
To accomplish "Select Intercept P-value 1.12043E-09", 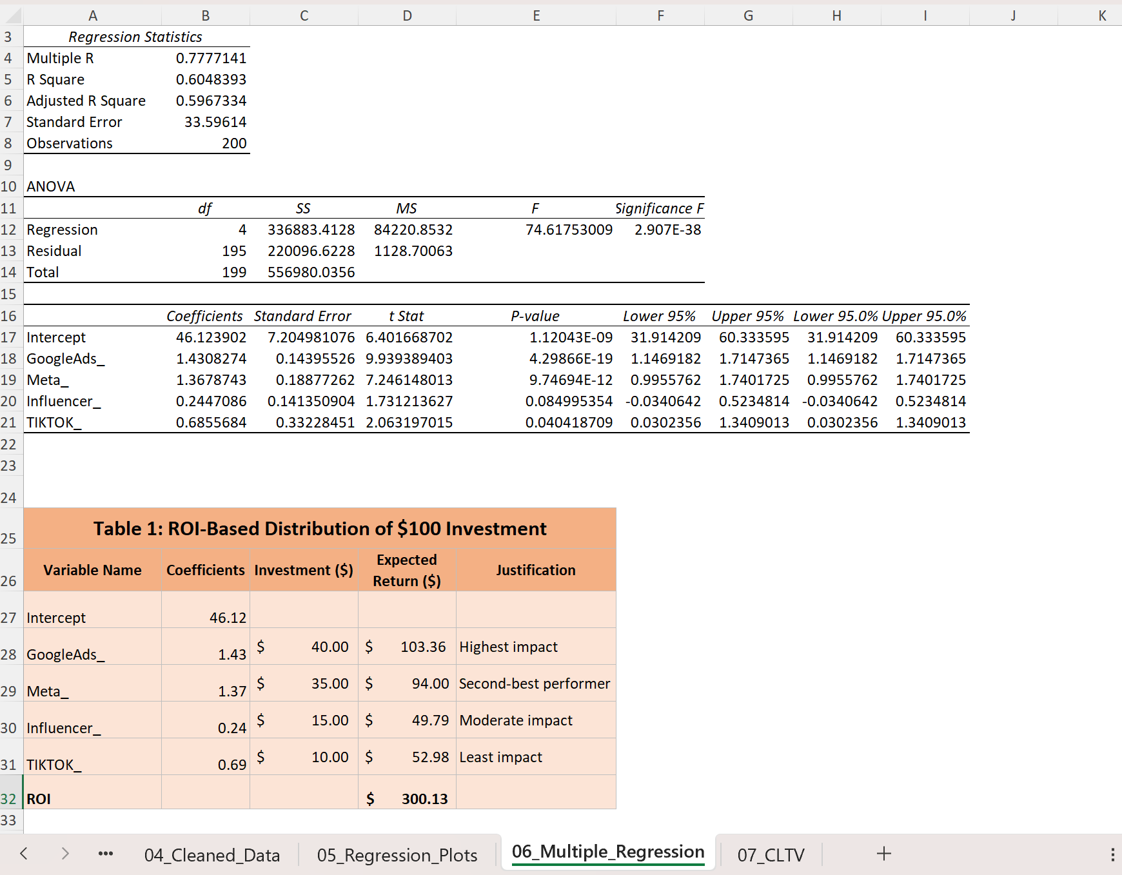I will tap(536, 337).
